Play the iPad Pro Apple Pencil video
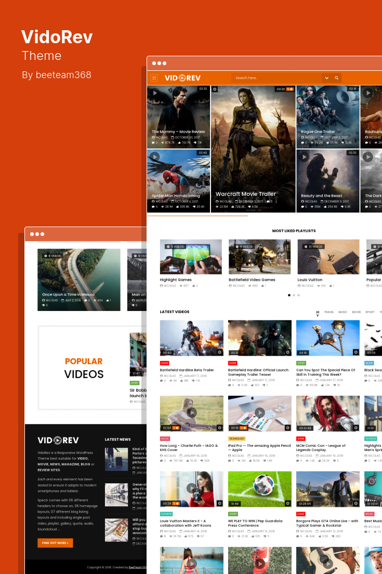Image resolution: width=382 pixels, height=574 pixels. click(260, 413)
